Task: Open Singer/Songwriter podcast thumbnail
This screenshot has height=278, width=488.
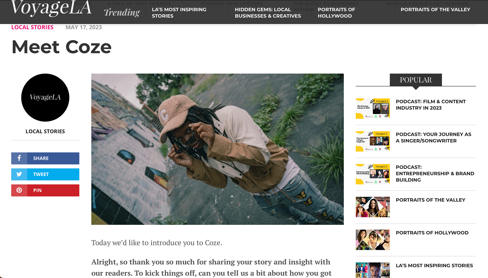Action: click(x=373, y=141)
